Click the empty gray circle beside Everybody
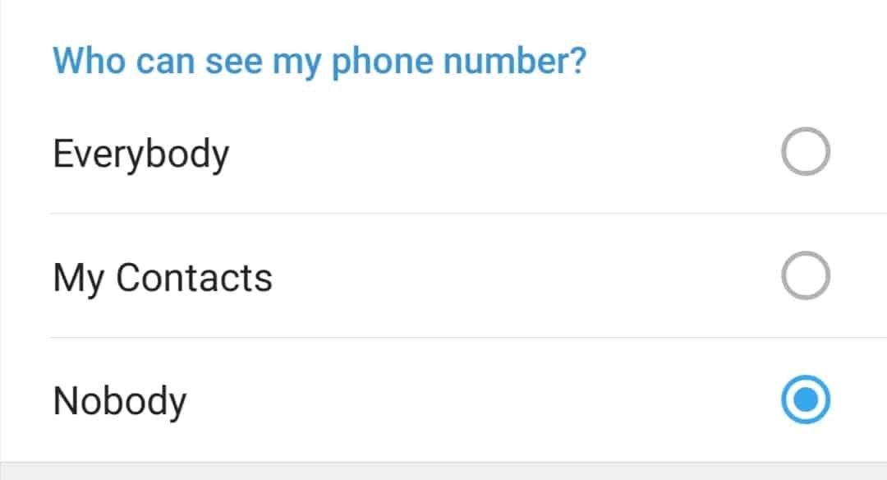This screenshot has width=887, height=480. pyautogui.click(x=805, y=152)
